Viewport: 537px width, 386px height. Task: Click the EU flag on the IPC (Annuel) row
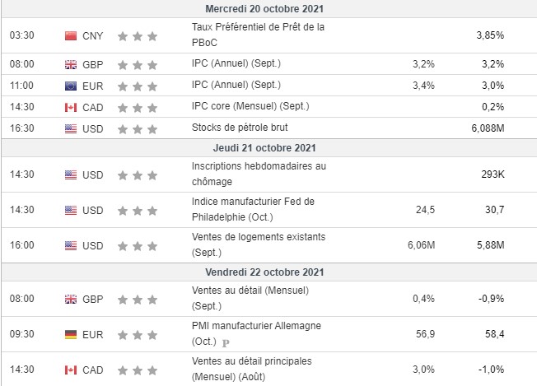pyautogui.click(x=70, y=85)
